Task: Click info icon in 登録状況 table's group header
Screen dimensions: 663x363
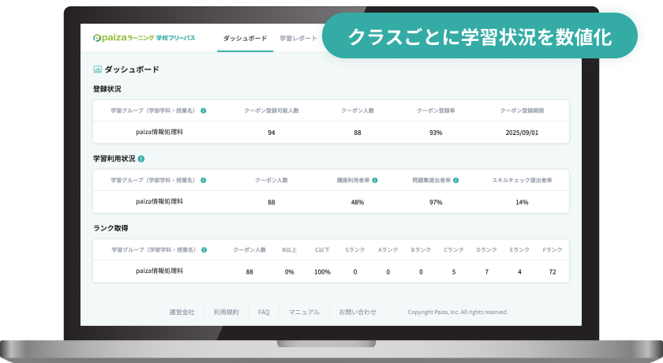Action: click(x=204, y=110)
